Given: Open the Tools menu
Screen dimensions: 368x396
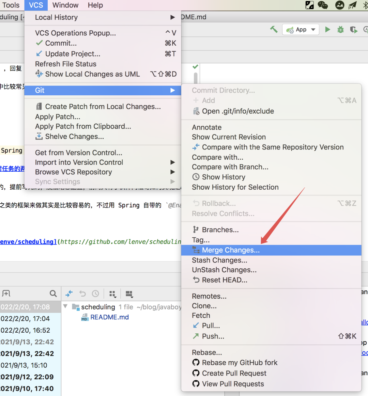Looking at the screenshot, I should [11, 5].
